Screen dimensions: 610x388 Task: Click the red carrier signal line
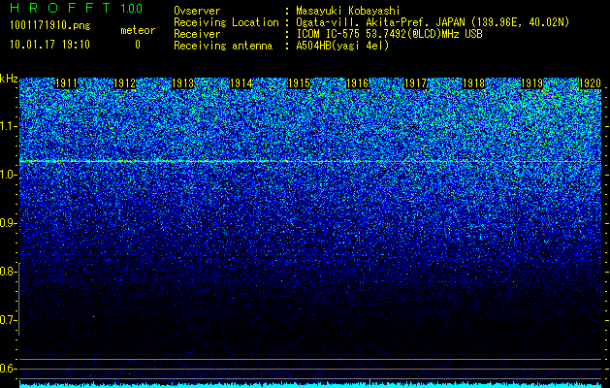(310, 161)
